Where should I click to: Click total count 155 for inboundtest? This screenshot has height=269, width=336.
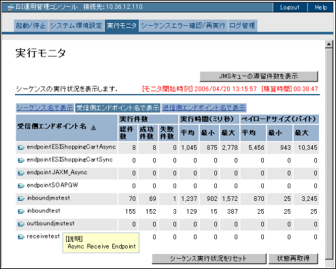131,212
